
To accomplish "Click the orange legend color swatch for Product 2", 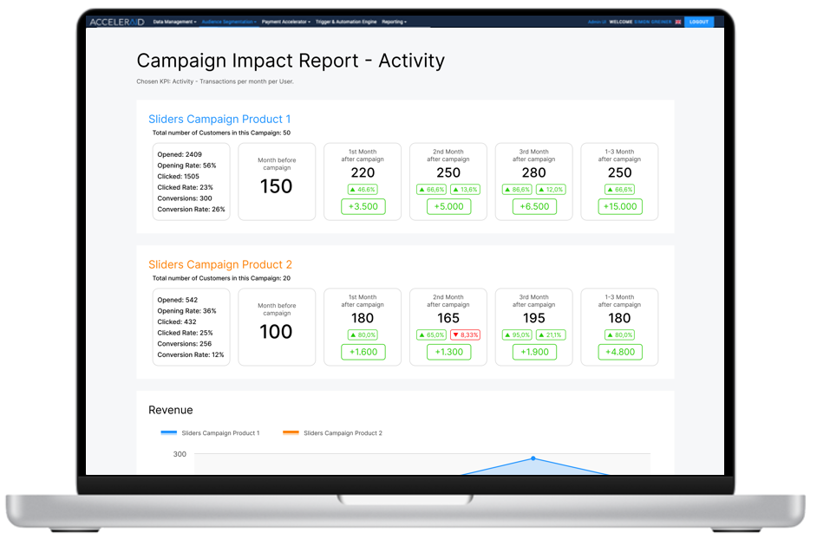I will 290,432.
